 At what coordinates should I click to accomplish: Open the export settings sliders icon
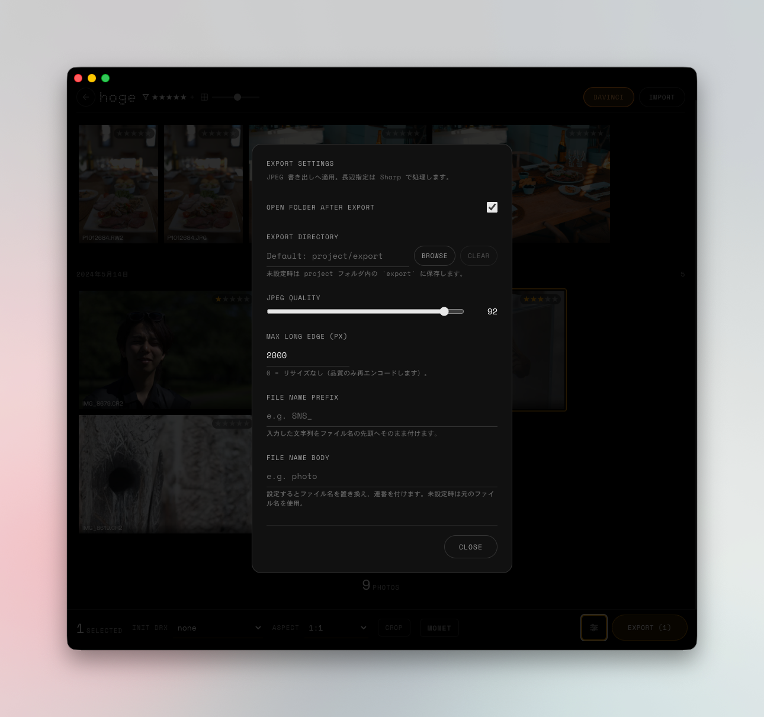click(593, 627)
